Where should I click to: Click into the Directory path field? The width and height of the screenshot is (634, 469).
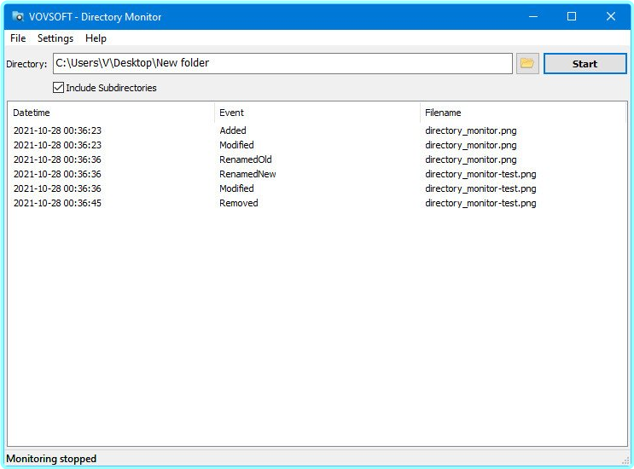(282, 63)
